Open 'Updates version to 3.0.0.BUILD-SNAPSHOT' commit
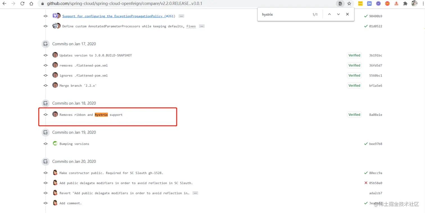This screenshot has height=213, width=425. tap(96, 55)
